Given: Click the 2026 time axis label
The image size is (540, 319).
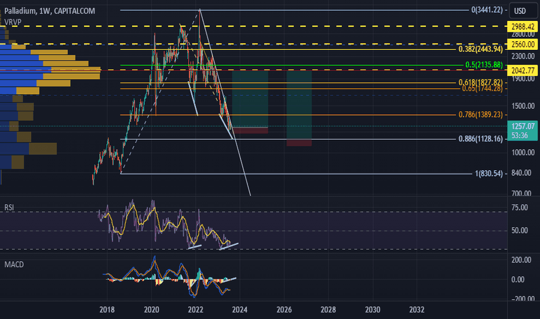Looking at the screenshot, I should [x=284, y=310].
